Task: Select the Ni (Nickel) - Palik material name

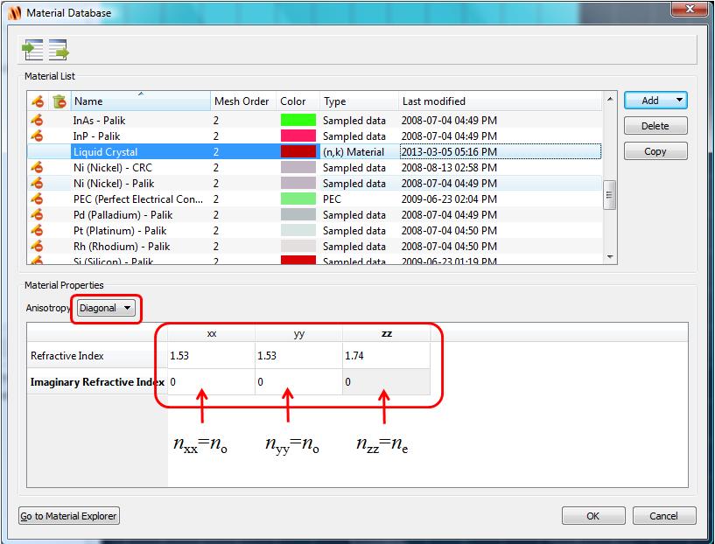Action: (114, 183)
